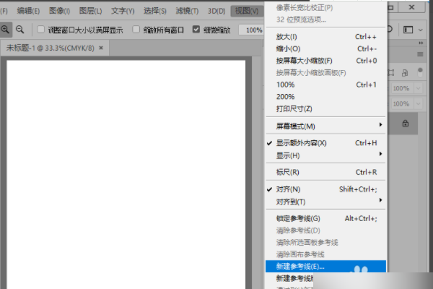
Task: Toggle 标尺(R) rulers menu item
Action: (x=326, y=172)
